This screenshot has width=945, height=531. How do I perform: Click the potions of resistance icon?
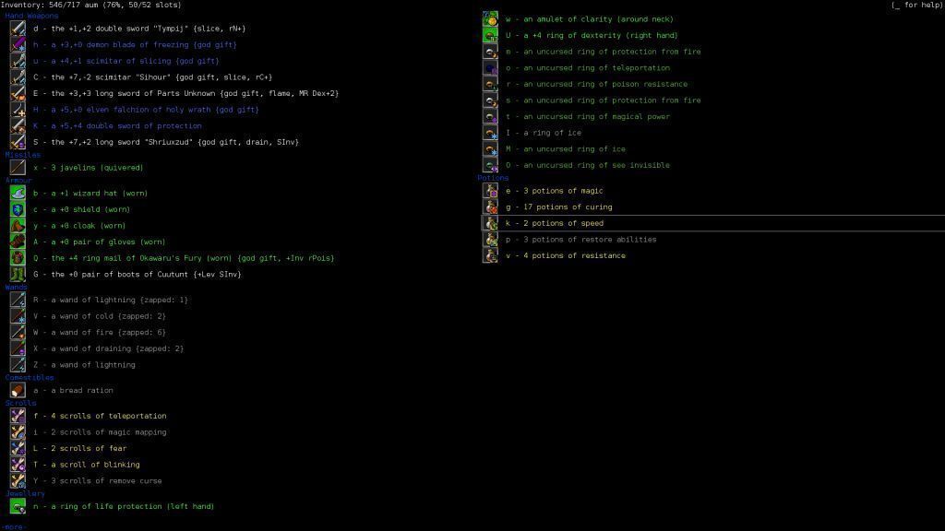click(x=490, y=256)
